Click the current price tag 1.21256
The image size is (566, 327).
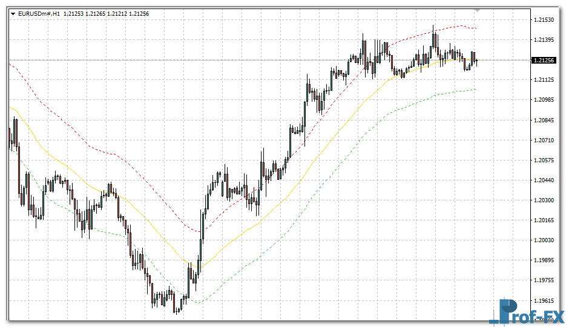pos(543,60)
